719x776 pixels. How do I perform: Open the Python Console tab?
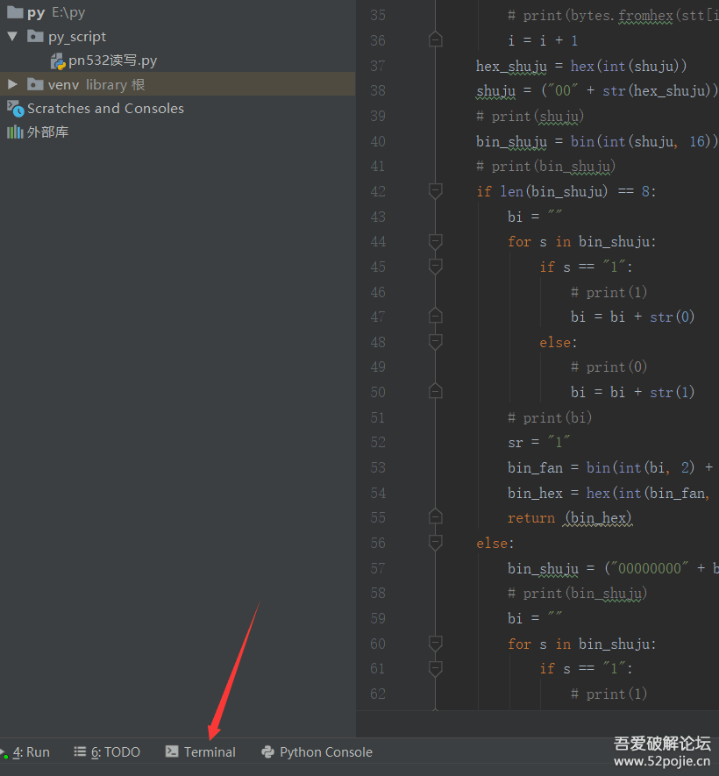(x=317, y=751)
